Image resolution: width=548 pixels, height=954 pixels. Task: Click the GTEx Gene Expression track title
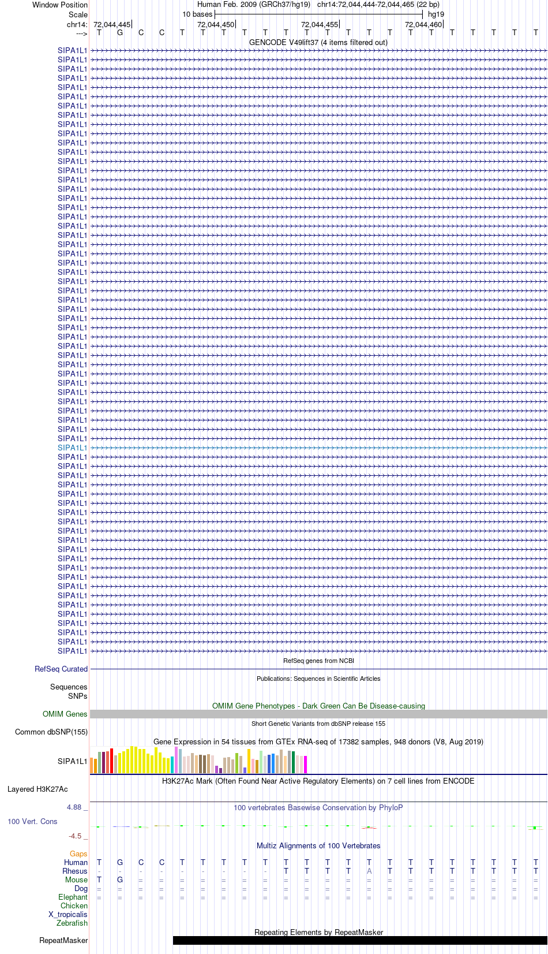coord(318,741)
